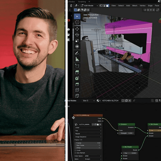Open the material browse dropdown
Image resolution: width=161 pixels, height=161 pixels.
(99, 101)
